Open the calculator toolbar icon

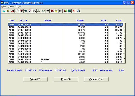pyautogui.click(x=4, y=11)
